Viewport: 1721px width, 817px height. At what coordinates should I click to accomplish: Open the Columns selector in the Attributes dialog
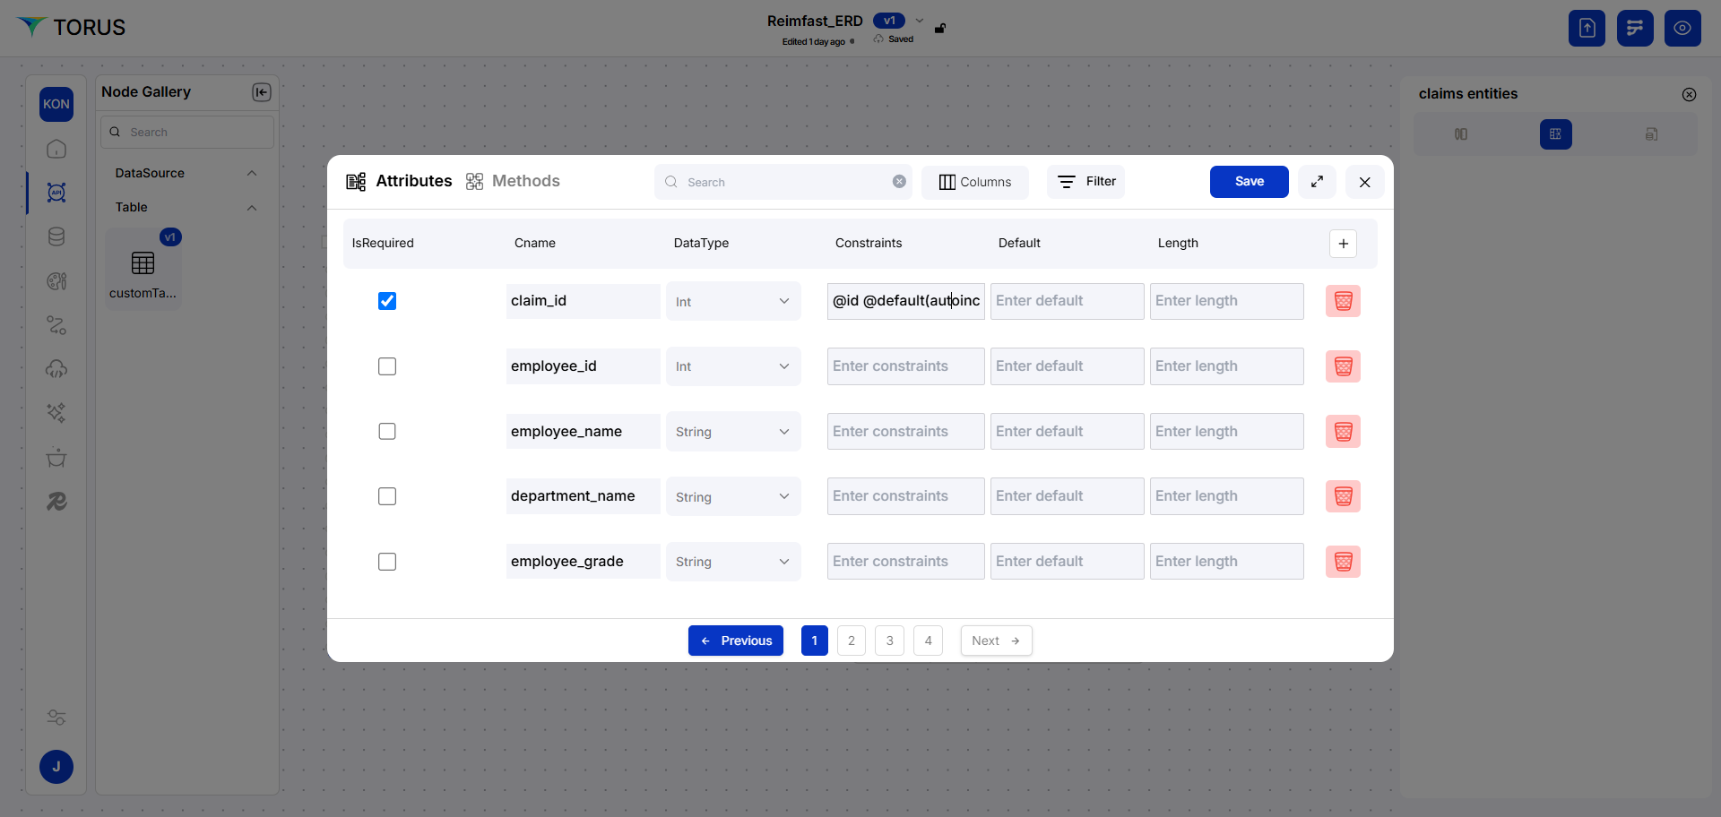point(975,182)
